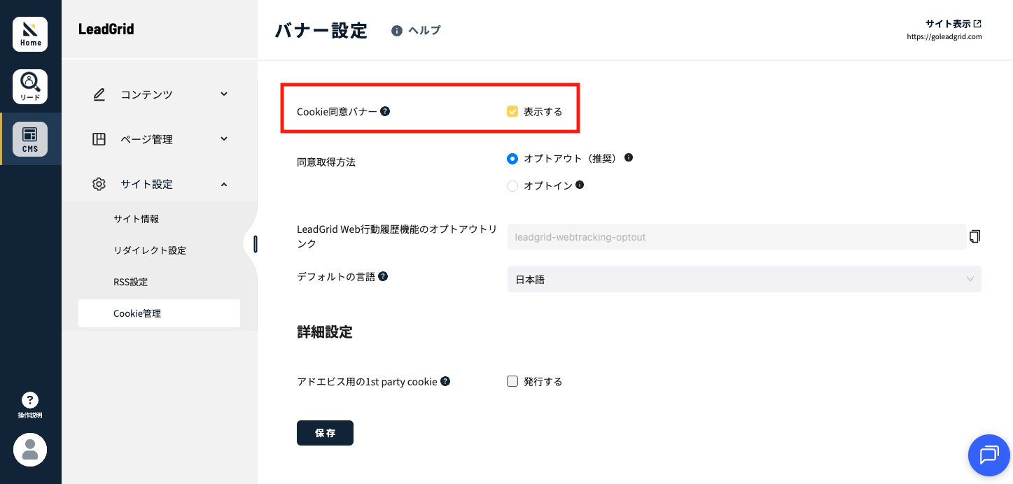Select the CMS icon in the sidebar

pyautogui.click(x=30, y=139)
